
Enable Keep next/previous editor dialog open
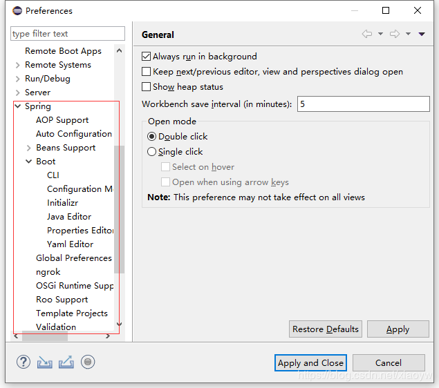(146, 72)
